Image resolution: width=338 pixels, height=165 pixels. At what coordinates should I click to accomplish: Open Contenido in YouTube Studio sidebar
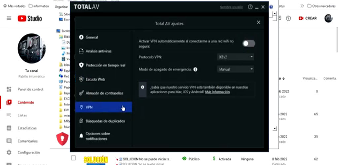pyautogui.click(x=26, y=102)
